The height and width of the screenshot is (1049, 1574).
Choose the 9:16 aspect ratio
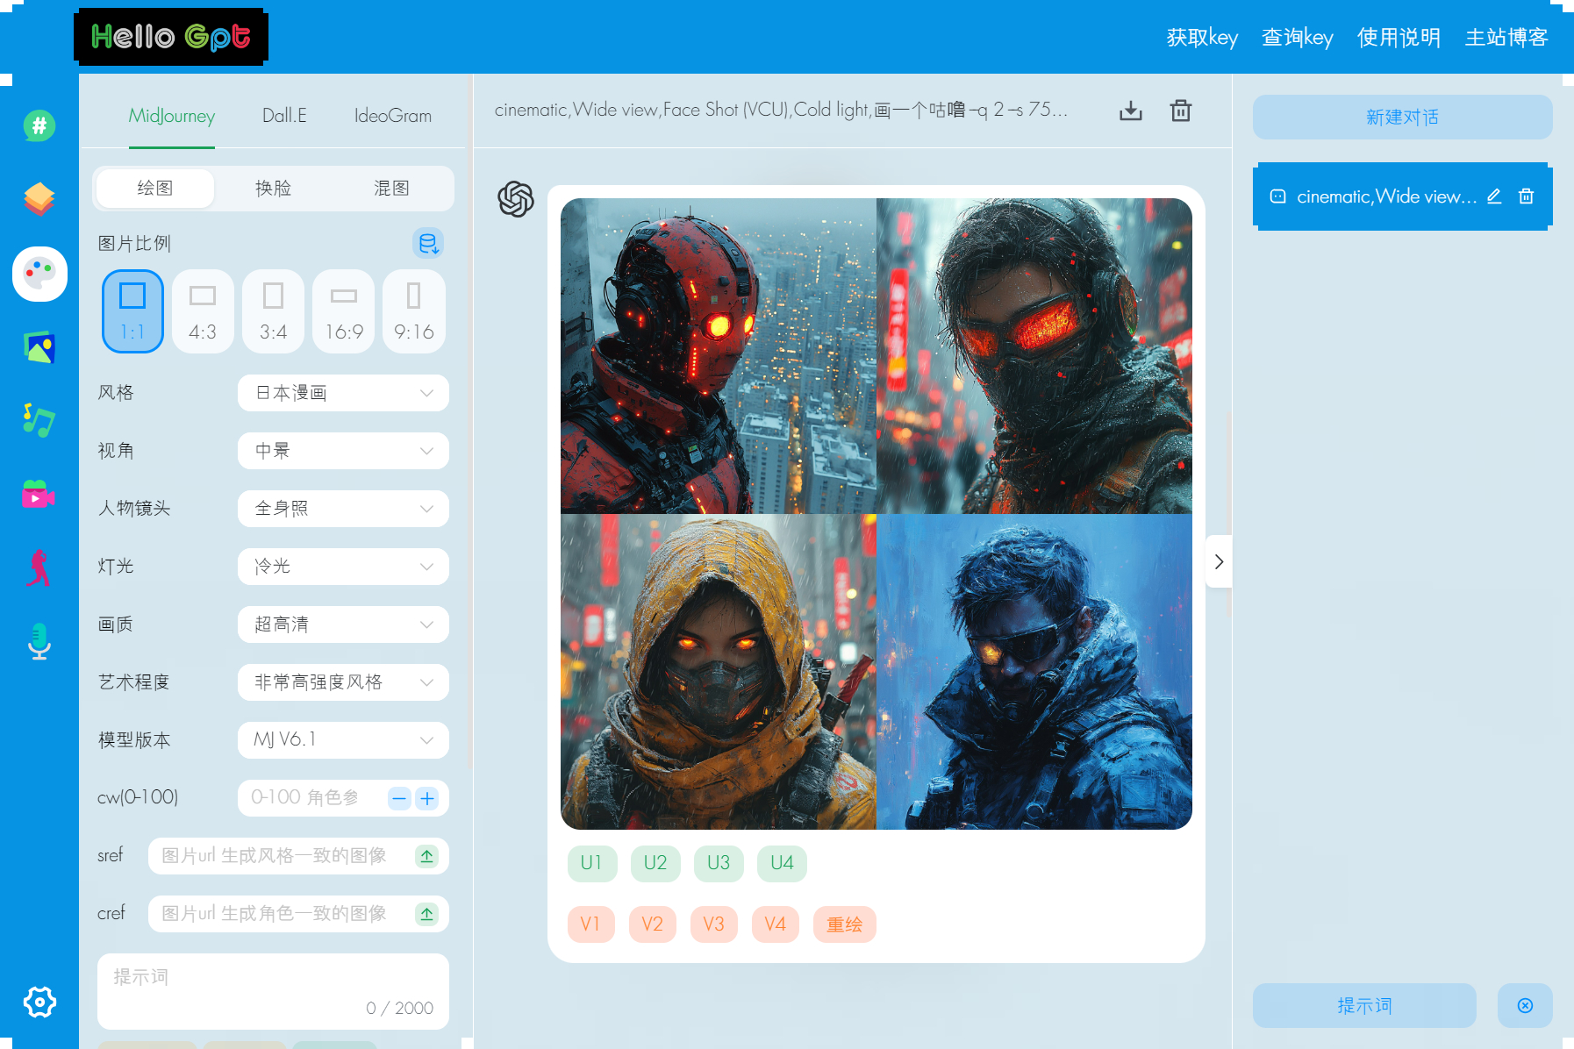point(414,311)
